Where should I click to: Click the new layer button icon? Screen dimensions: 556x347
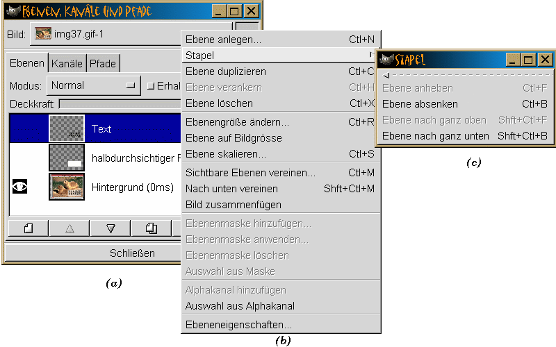(28, 228)
